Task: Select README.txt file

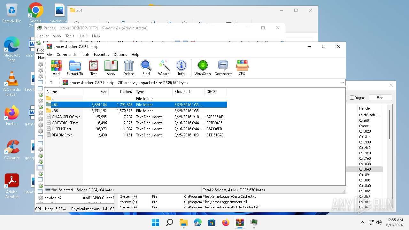Action: coord(135,135)
